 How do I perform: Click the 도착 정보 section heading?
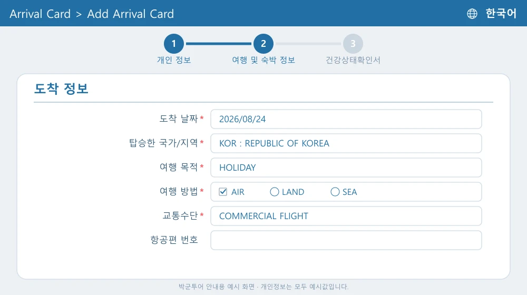(61, 88)
